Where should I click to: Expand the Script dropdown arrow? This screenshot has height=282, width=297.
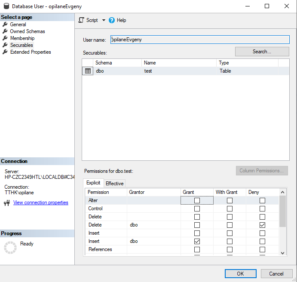pyautogui.click(x=104, y=20)
